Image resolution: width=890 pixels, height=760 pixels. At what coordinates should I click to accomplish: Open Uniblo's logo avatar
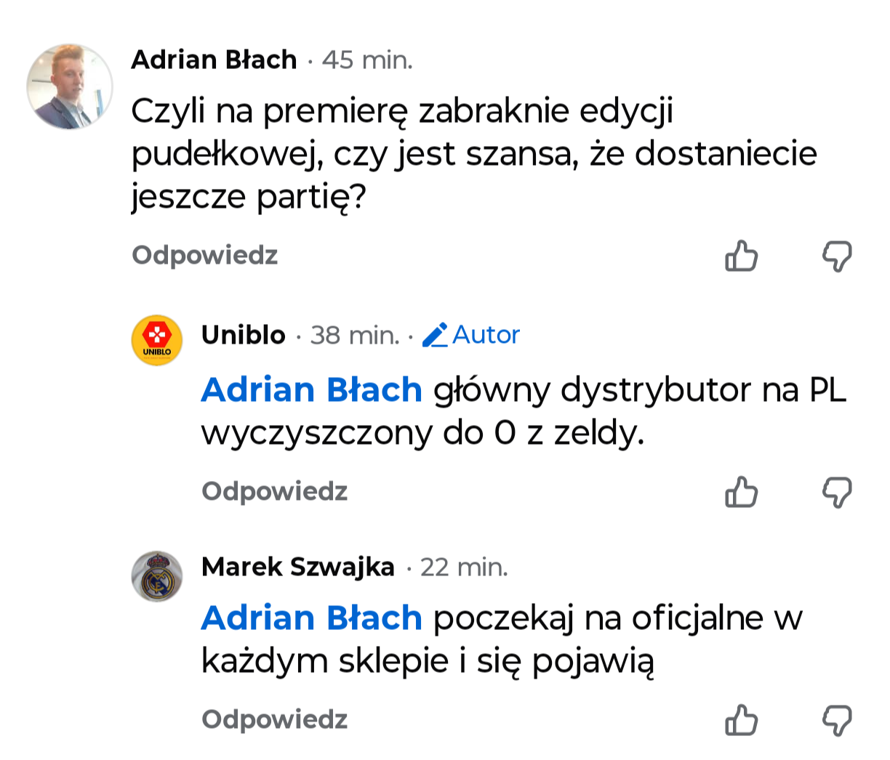click(x=156, y=340)
